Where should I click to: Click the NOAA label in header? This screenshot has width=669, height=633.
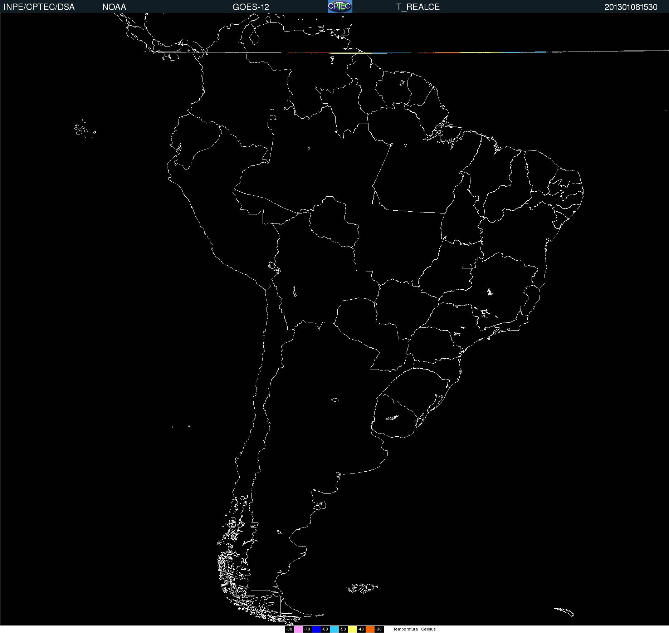(x=114, y=7)
